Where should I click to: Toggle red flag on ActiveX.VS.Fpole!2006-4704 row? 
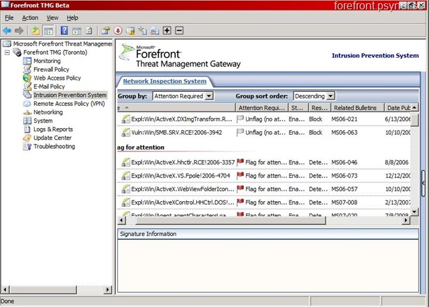tap(241, 176)
